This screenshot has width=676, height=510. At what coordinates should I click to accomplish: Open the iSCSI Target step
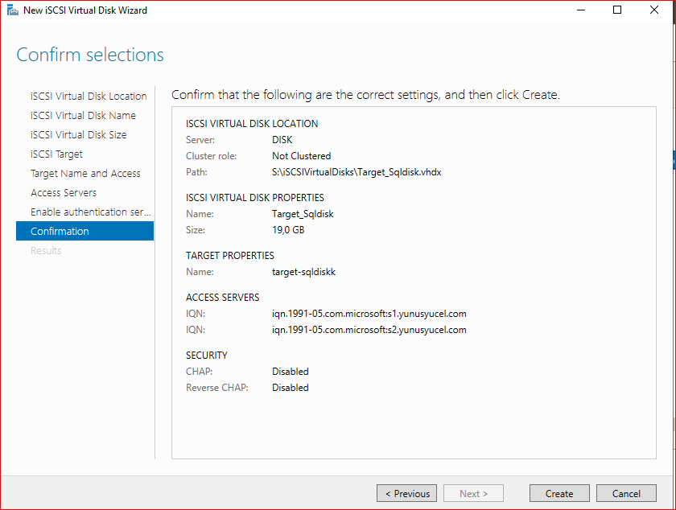tap(56, 154)
